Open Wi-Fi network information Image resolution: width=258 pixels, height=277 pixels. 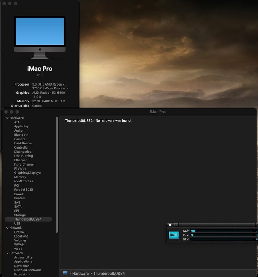pyautogui.click(x=18, y=249)
